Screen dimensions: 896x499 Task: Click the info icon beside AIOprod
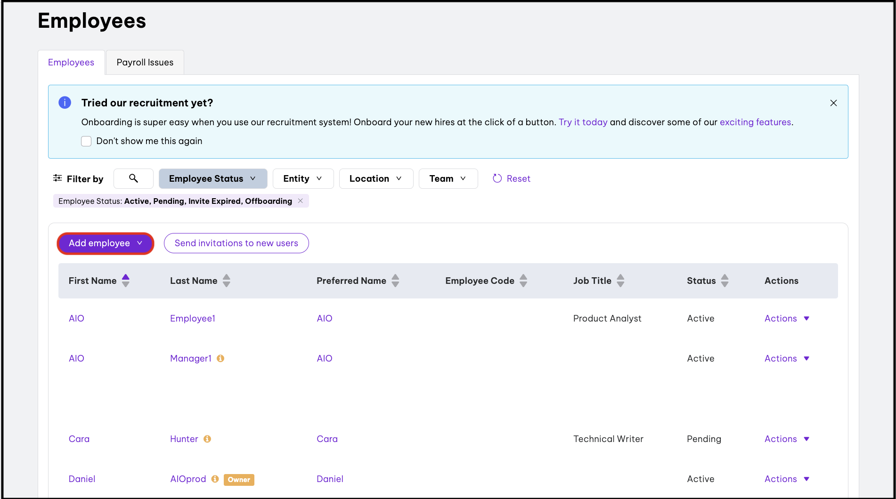coord(215,479)
